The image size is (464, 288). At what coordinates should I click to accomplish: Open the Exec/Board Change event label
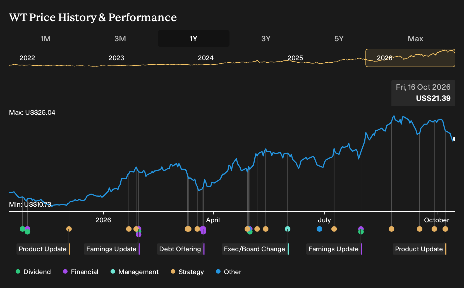tap(255, 249)
